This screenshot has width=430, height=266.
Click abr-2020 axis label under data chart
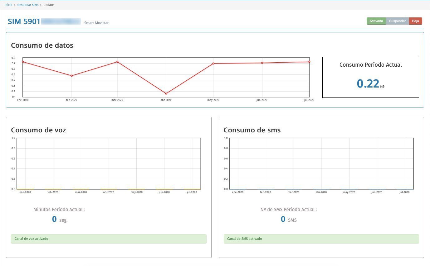(166, 100)
